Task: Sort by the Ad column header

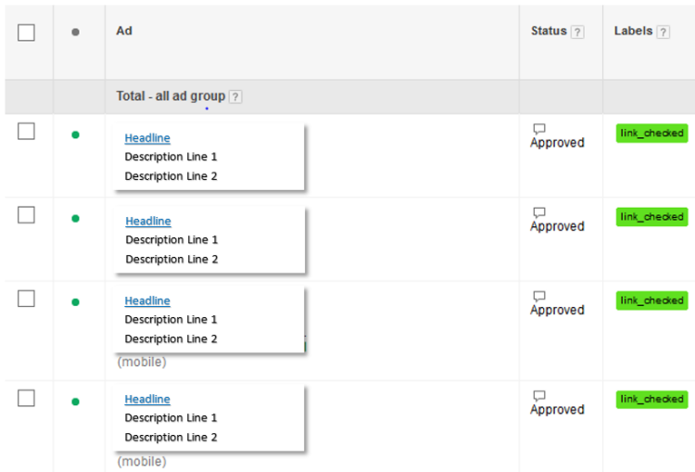Action: pos(124,31)
